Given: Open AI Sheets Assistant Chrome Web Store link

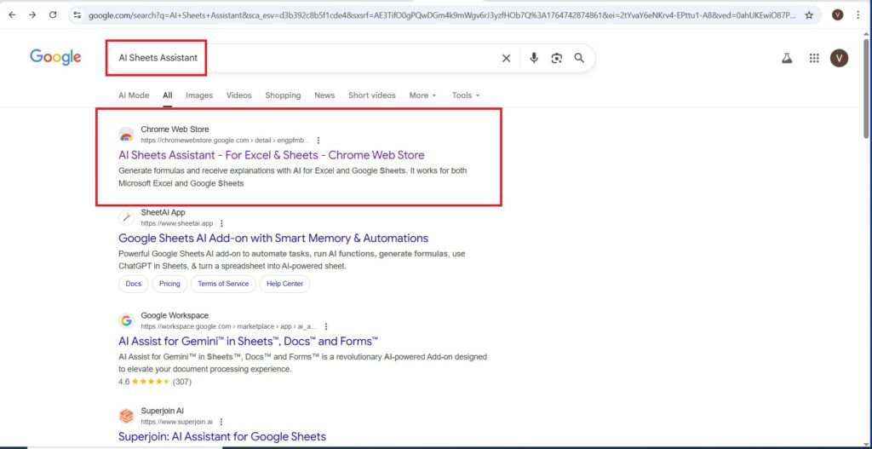Looking at the screenshot, I should point(271,155).
